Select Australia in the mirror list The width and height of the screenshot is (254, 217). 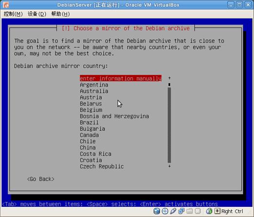(94, 91)
